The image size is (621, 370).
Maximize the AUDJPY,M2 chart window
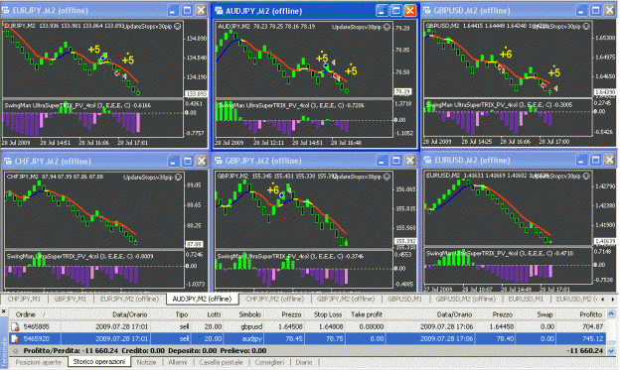pyautogui.click(x=396, y=11)
